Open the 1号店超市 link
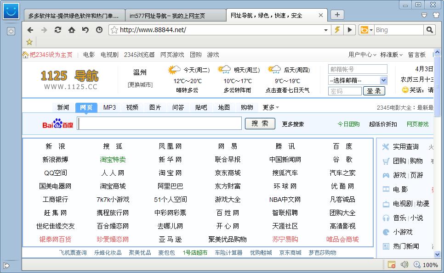 tap(195, 253)
